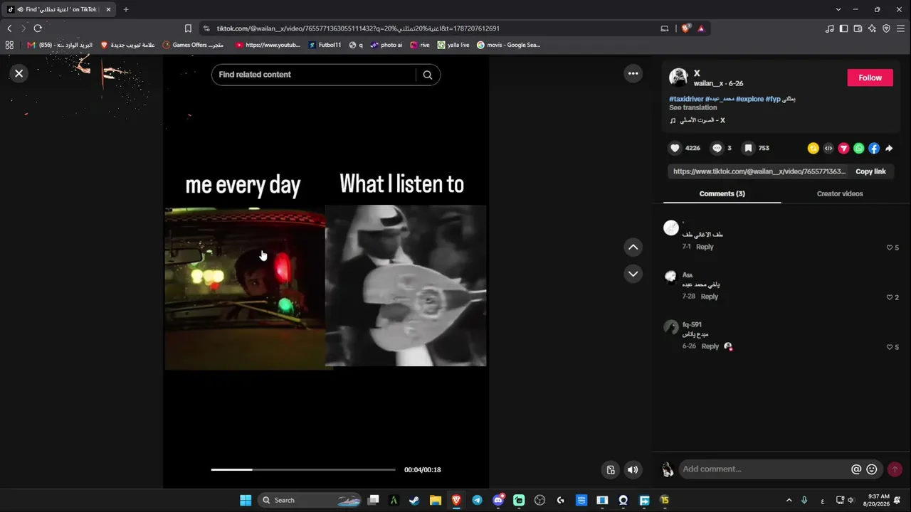Switch to the Comments (3) tab
The image size is (911, 512).
tap(722, 193)
